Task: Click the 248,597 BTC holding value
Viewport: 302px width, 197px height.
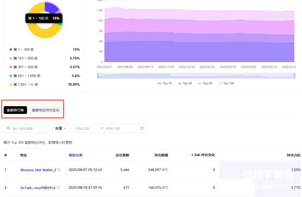Action: pos(158,170)
